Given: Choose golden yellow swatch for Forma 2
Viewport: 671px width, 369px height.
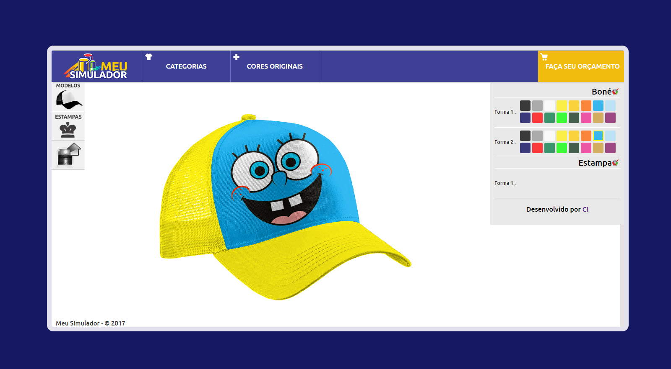Looking at the screenshot, I should pos(574,136).
